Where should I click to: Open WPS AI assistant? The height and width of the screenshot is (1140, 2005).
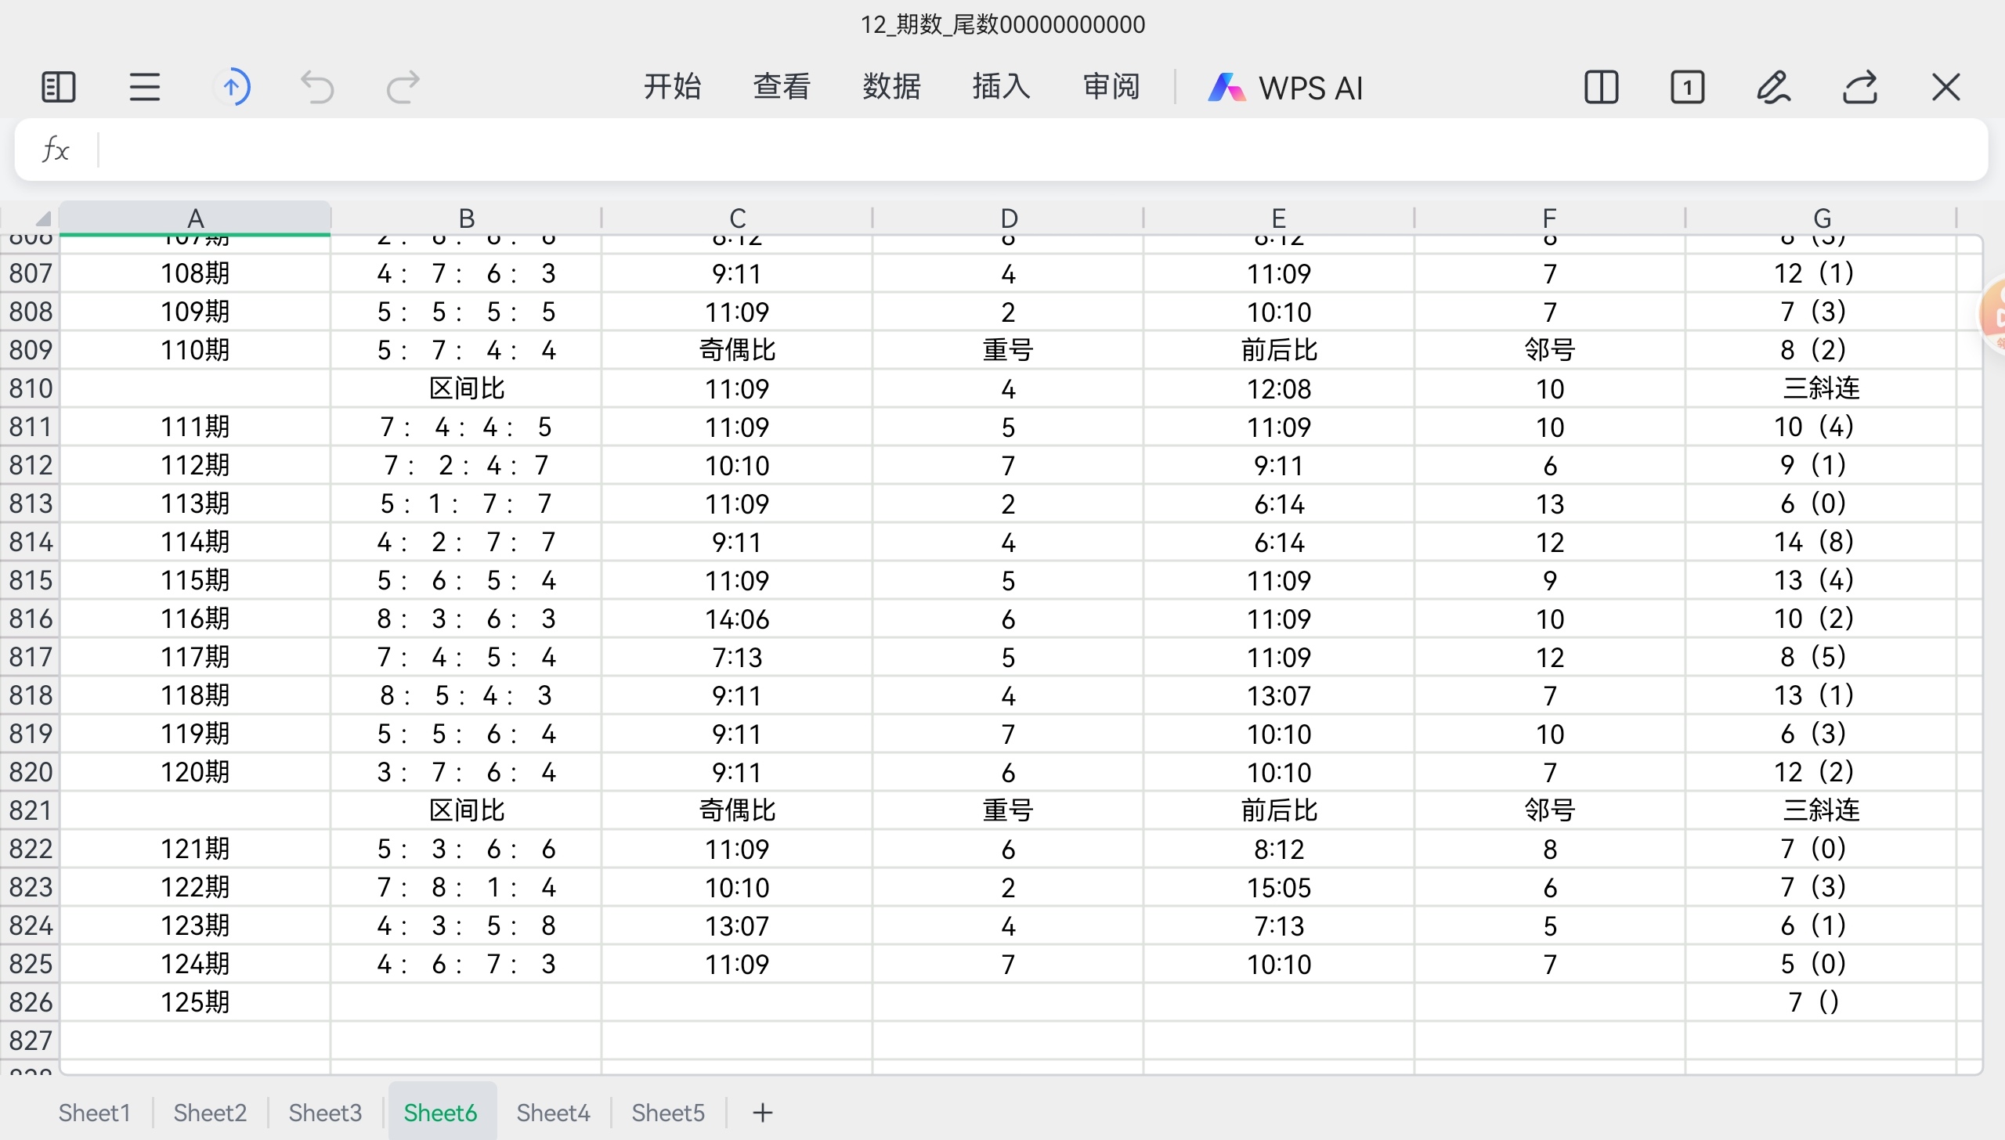click(x=1286, y=87)
